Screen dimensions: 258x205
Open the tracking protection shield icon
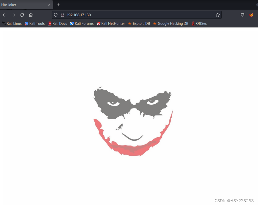(56, 15)
